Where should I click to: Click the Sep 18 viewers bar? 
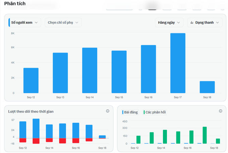(x=207, y=87)
